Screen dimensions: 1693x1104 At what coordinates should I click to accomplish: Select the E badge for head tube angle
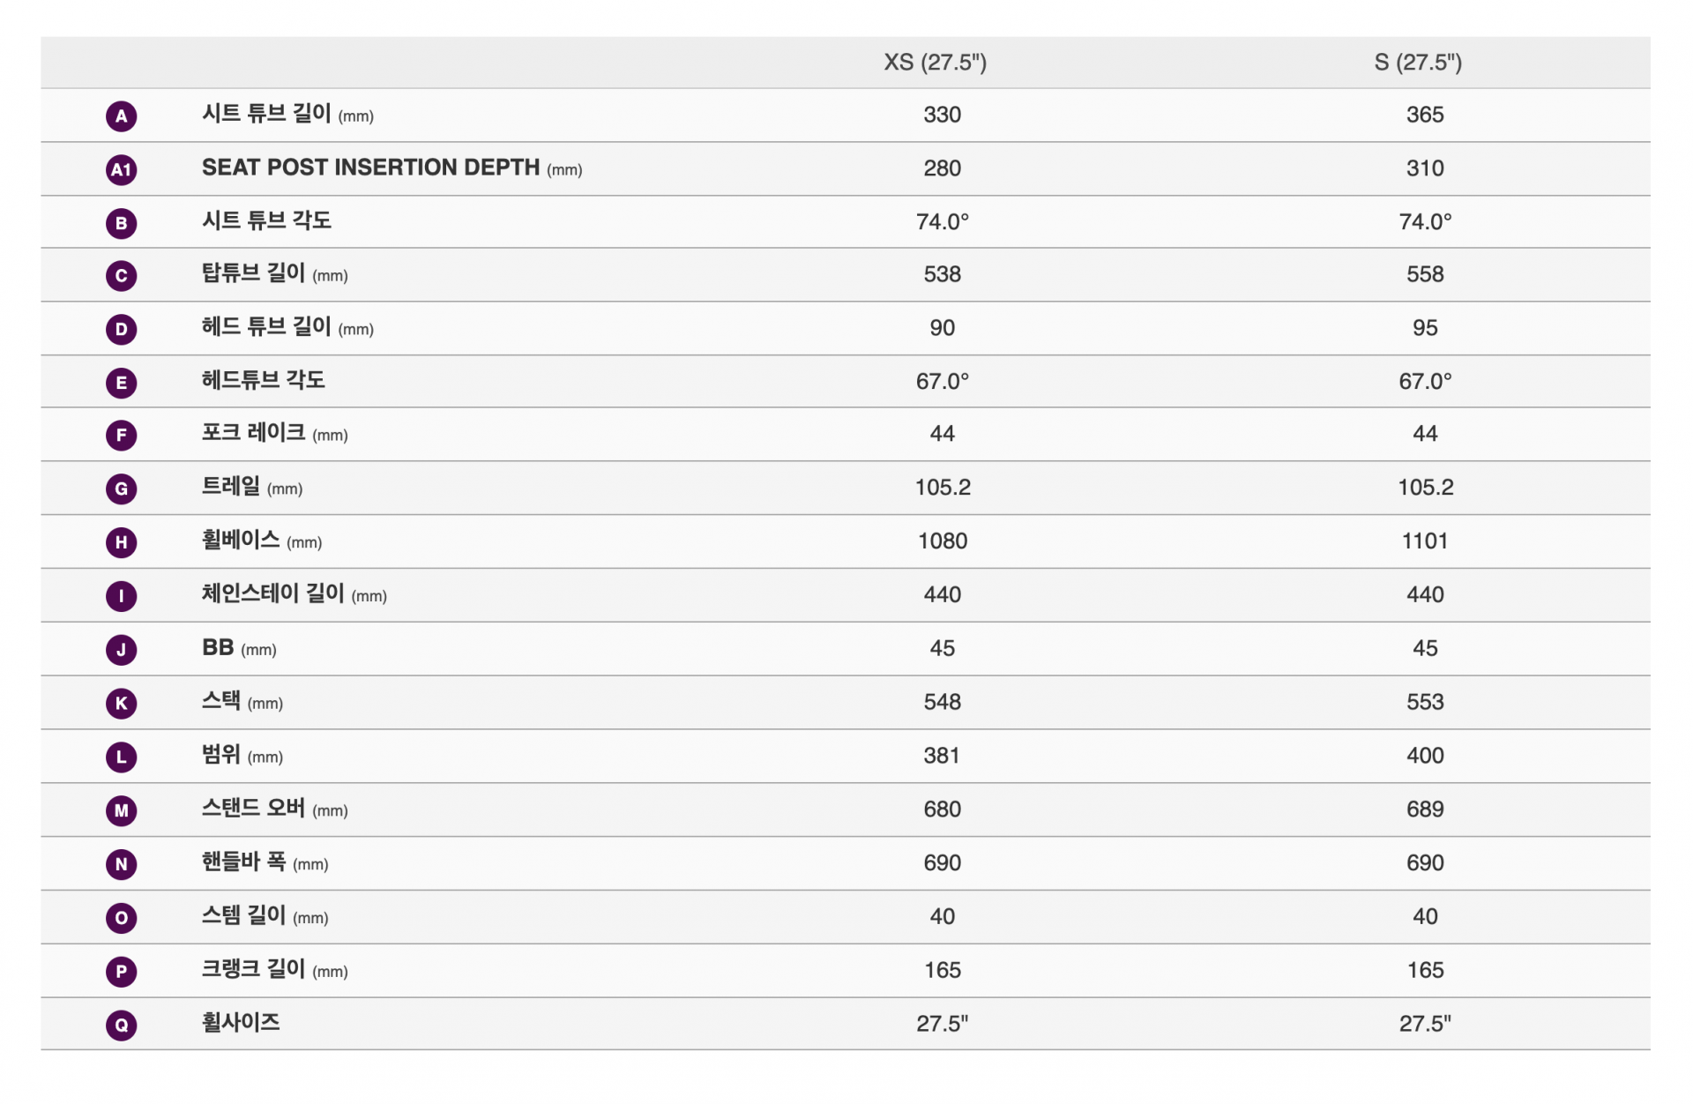[x=121, y=383]
